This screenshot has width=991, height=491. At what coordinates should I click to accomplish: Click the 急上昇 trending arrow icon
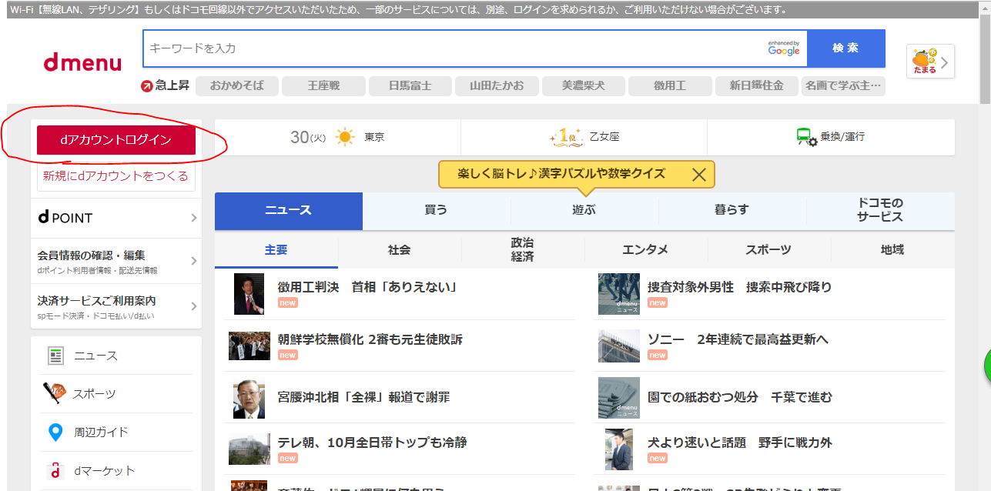[147, 86]
